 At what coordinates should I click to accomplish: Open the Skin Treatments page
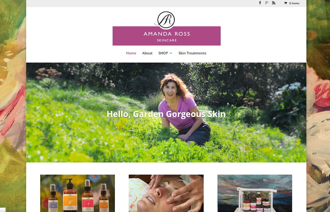pos(192,53)
